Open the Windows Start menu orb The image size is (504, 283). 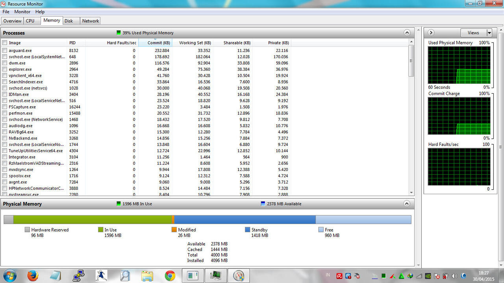click(x=9, y=276)
